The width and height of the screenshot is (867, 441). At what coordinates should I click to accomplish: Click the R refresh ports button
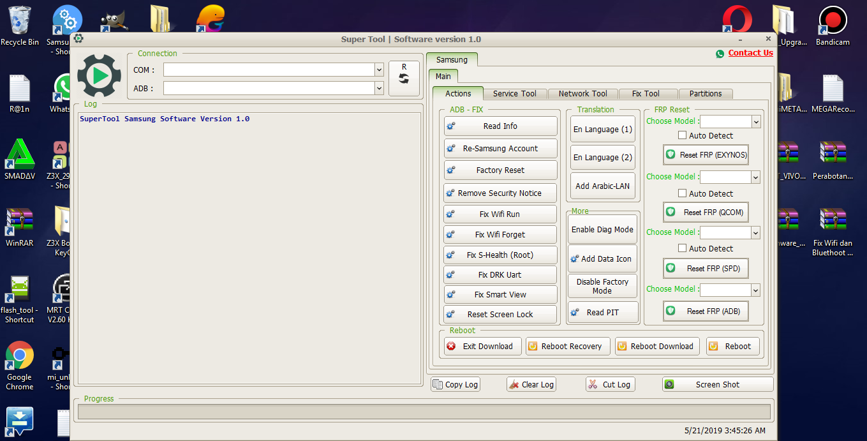point(404,78)
